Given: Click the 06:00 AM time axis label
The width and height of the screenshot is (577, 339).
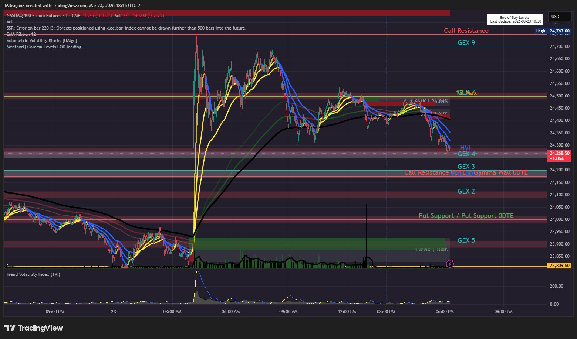Looking at the screenshot, I should pos(231,312).
